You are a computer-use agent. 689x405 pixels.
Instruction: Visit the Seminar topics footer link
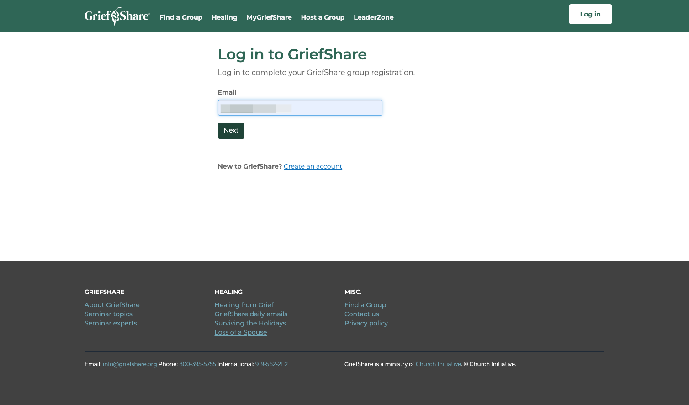point(108,314)
